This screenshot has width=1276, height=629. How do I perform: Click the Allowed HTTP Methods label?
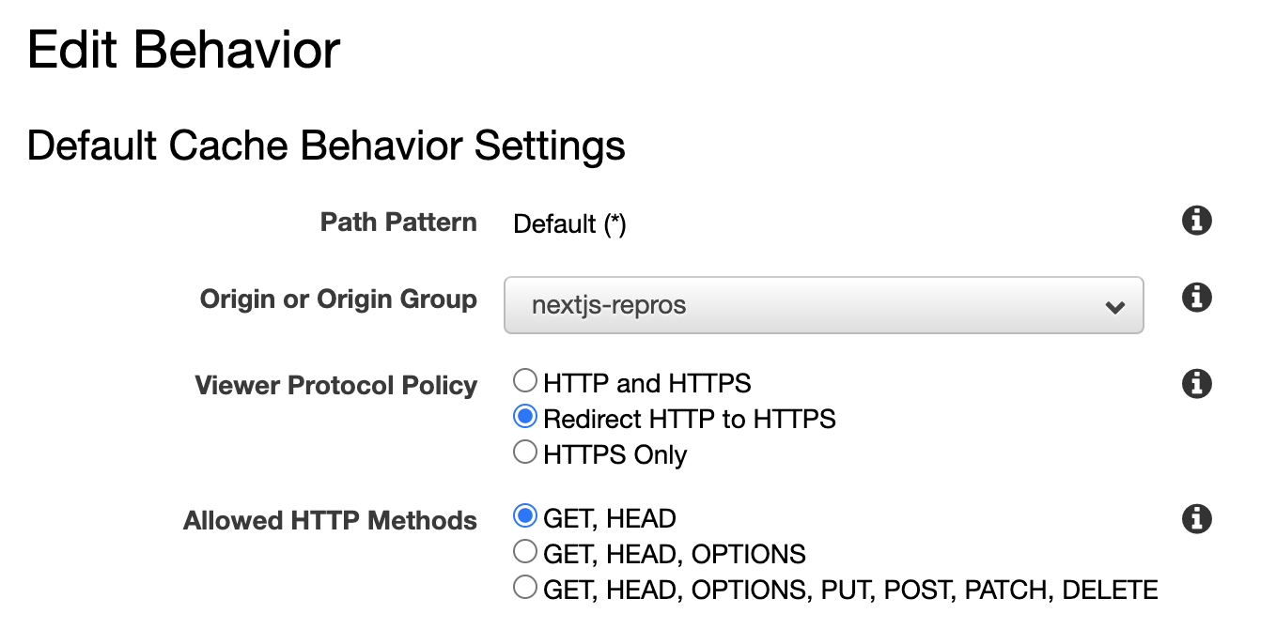click(330, 520)
